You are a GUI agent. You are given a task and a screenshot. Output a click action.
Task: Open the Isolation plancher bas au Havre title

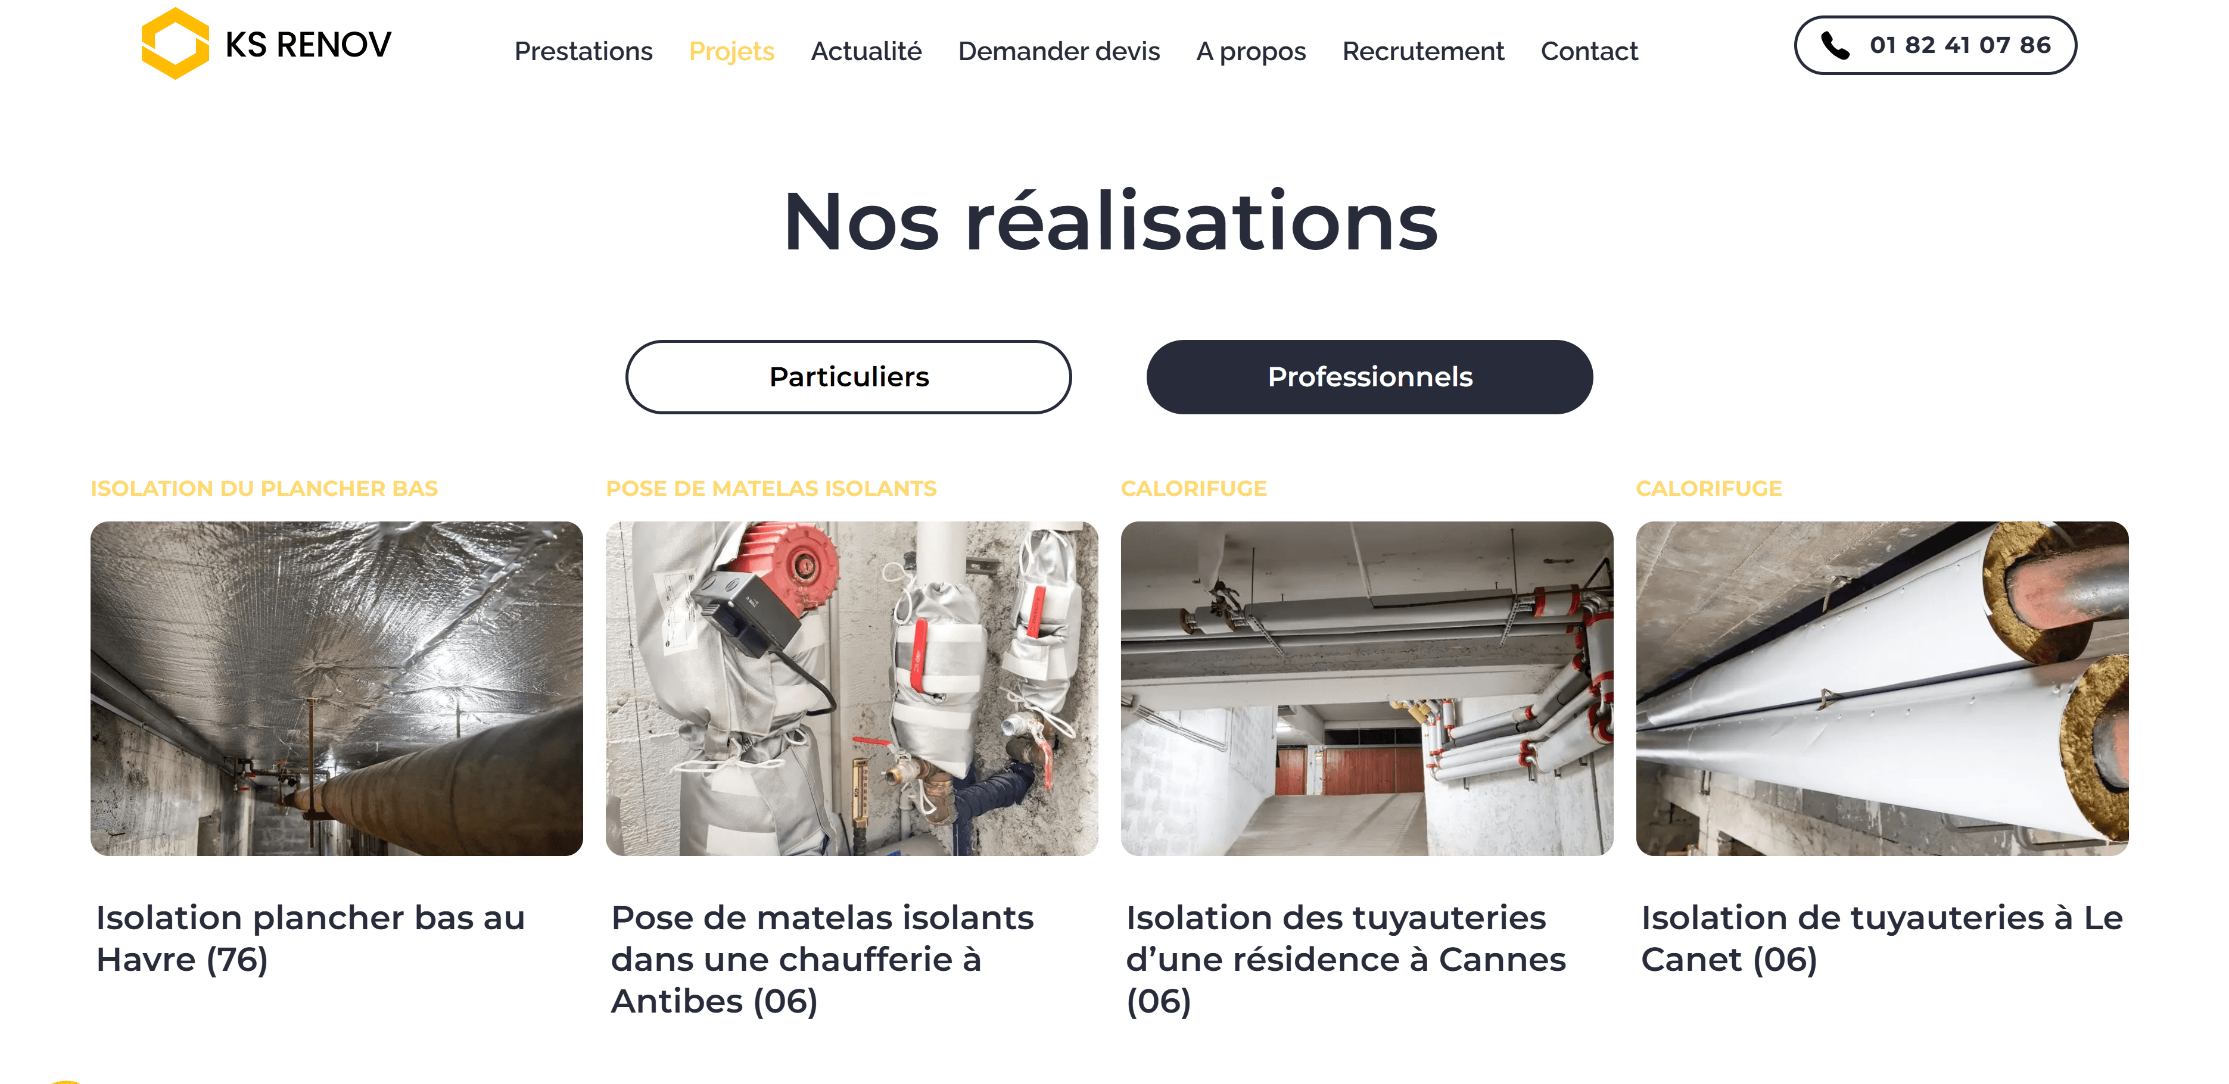tap(310, 938)
